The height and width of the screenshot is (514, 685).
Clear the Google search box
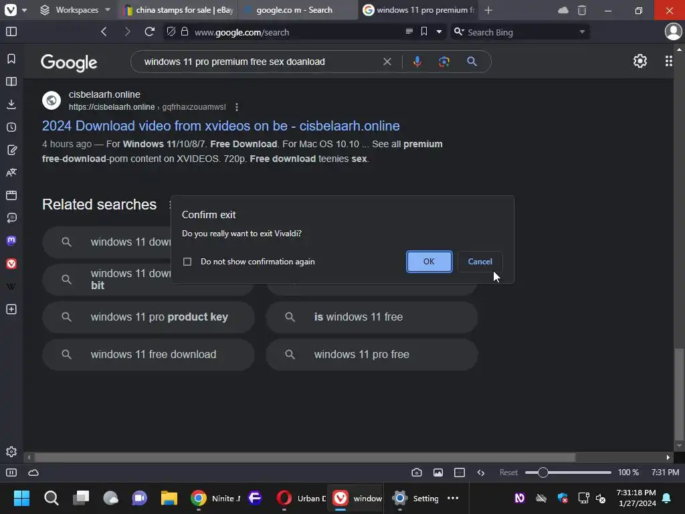[x=387, y=62]
